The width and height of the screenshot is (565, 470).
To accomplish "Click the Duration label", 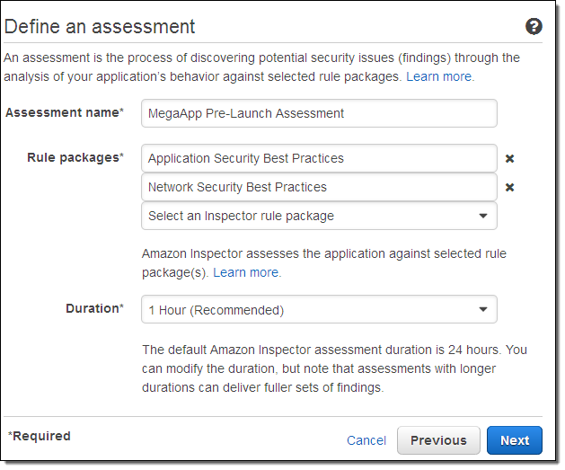I will pos(94,308).
